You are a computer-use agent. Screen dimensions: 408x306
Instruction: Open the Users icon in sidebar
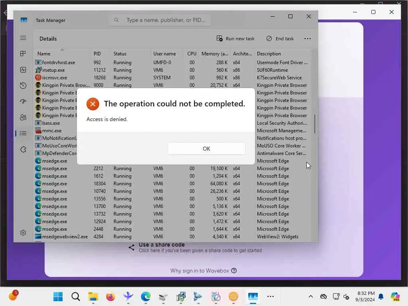(x=23, y=118)
